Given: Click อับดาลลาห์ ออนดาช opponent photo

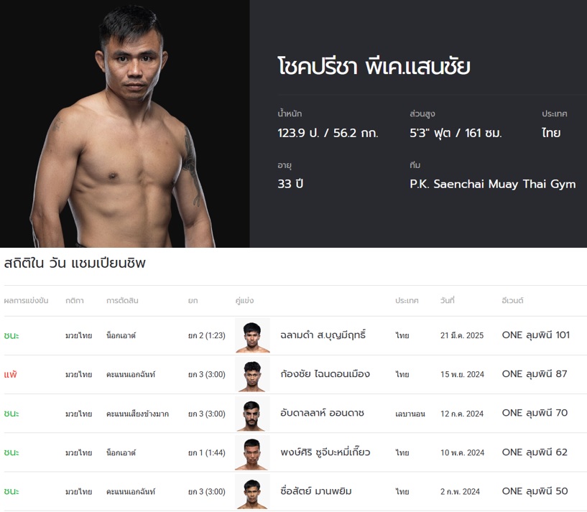Looking at the screenshot, I should (x=252, y=414).
